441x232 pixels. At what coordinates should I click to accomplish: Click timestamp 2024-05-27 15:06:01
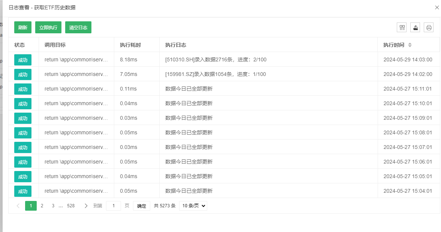pyautogui.click(x=408, y=162)
